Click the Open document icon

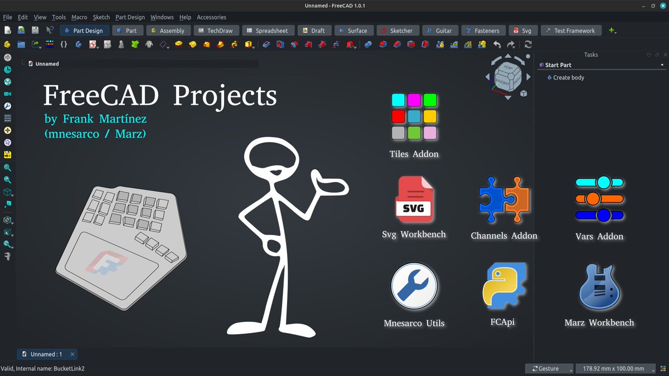pyautogui.click(x=21, y=31)
